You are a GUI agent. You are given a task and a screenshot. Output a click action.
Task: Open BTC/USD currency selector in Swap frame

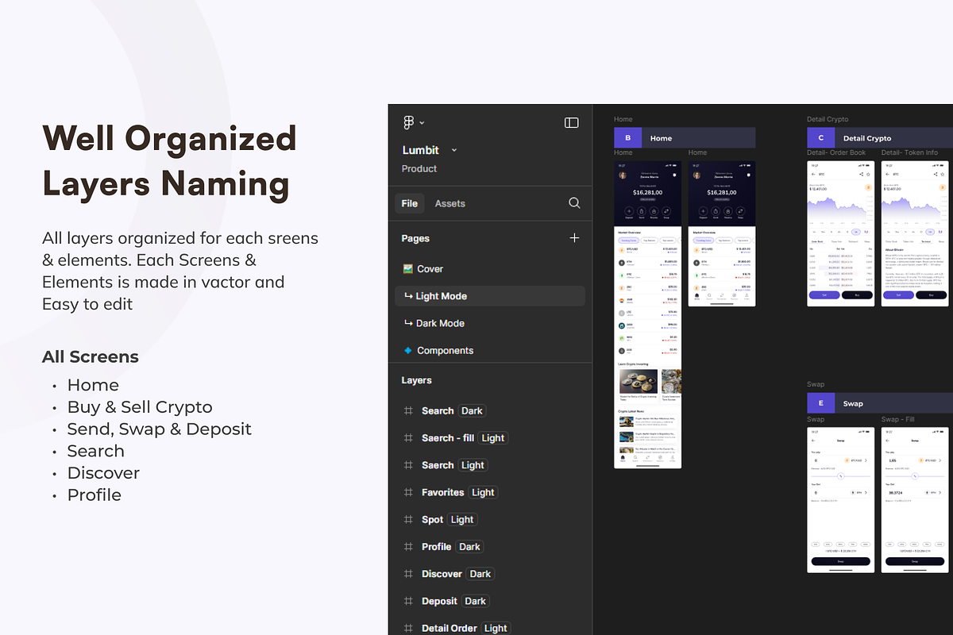[x=856, y=460]
